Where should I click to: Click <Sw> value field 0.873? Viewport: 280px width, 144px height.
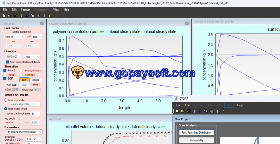click(16, 90)
